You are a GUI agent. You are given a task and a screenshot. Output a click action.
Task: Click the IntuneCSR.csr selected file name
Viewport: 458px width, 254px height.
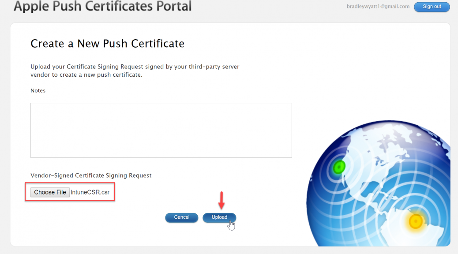[90, 192]
